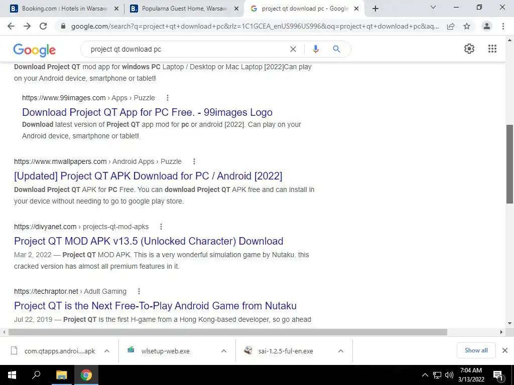Open the Chrome profile avatar
This screenshot has height=385, width=514.
[487, 26]
